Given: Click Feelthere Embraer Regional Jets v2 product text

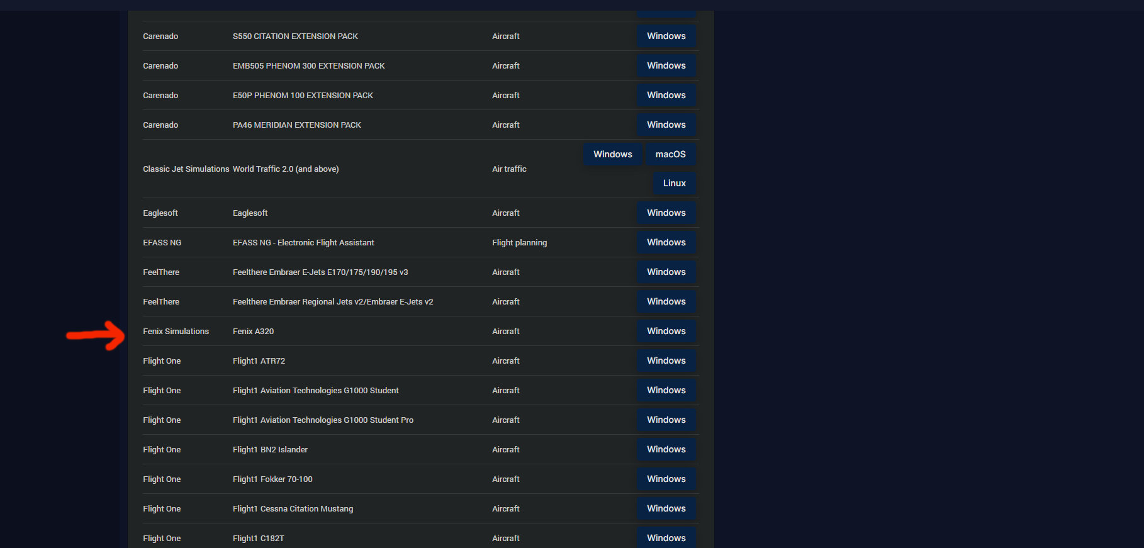Looking at the screenshot, I should pos(333,302).
